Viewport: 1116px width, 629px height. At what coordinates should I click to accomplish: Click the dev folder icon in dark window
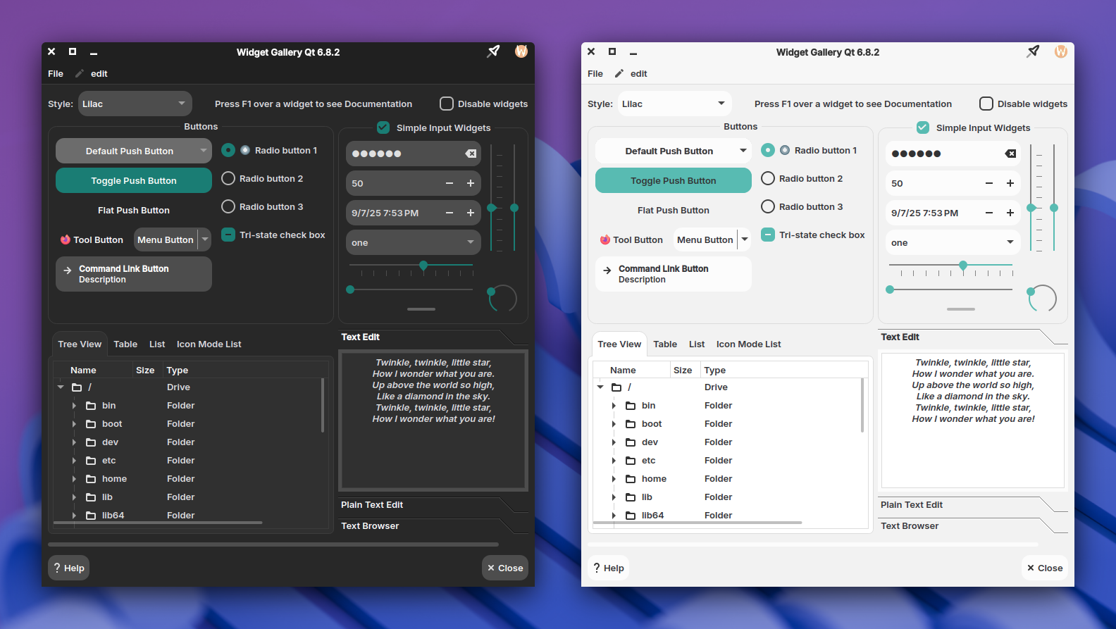tap(91, 442)
